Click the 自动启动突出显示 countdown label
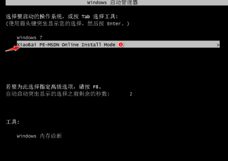Image resolution: width=228 pixels, height=161 pixels. tap(58, 94)
